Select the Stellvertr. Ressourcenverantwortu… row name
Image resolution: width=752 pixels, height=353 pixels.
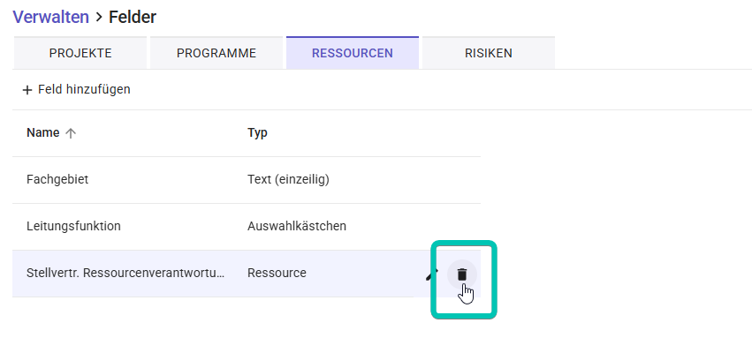(125, 273)
